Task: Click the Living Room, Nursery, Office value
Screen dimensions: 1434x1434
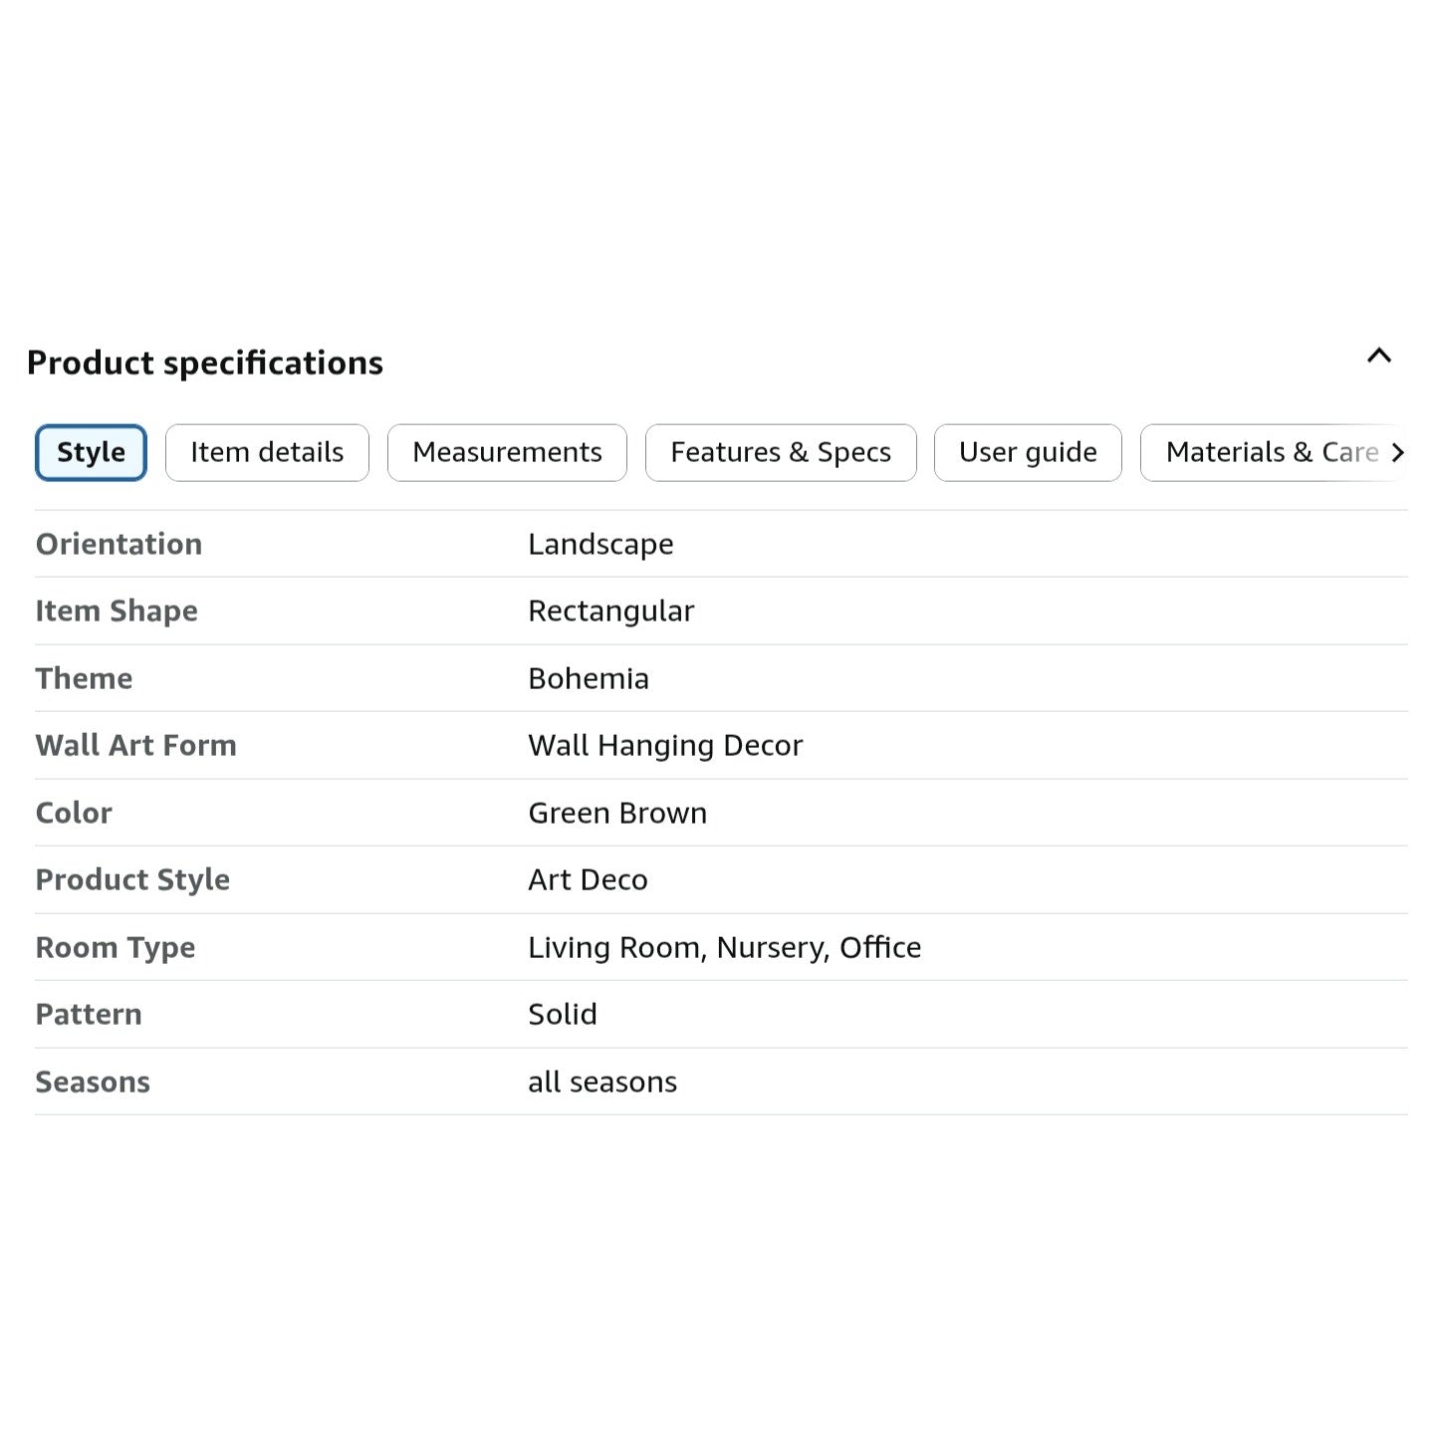Action: click(x=724, y=948)
